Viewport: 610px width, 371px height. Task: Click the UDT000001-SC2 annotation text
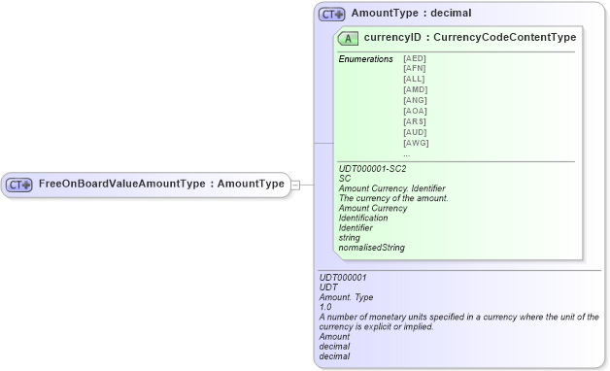(x=372, y=169)
